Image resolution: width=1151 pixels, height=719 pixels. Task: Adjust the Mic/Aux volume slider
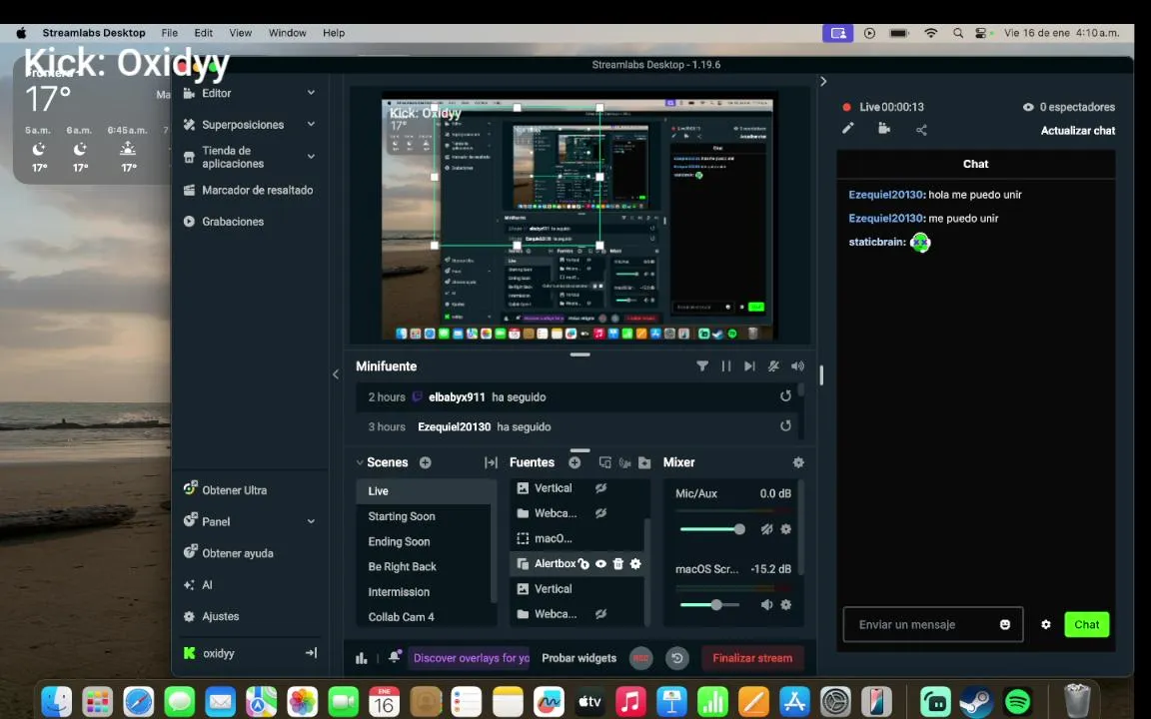(x=711, y=529)
